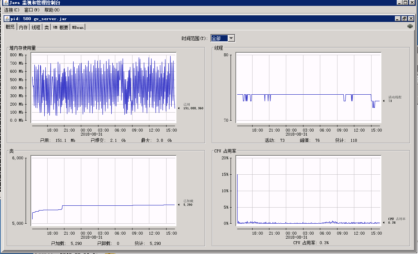This screenshot has width=418, height=254.
Task: Switch to the 线程 tab
Action: coord(36,27)
